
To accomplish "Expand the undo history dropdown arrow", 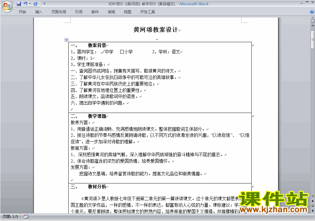I will point(30,4).
